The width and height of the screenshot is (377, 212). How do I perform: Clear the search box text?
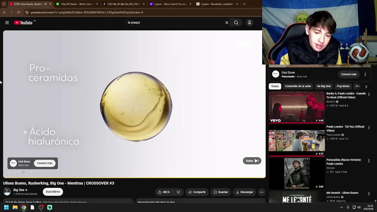[227, 23]
